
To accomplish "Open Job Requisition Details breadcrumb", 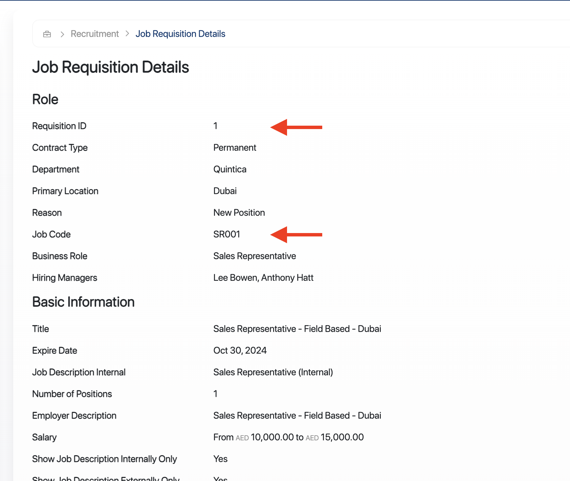I will (x=180, y=34).
